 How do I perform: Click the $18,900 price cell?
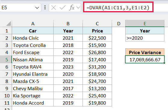click(x=97, y=74)
